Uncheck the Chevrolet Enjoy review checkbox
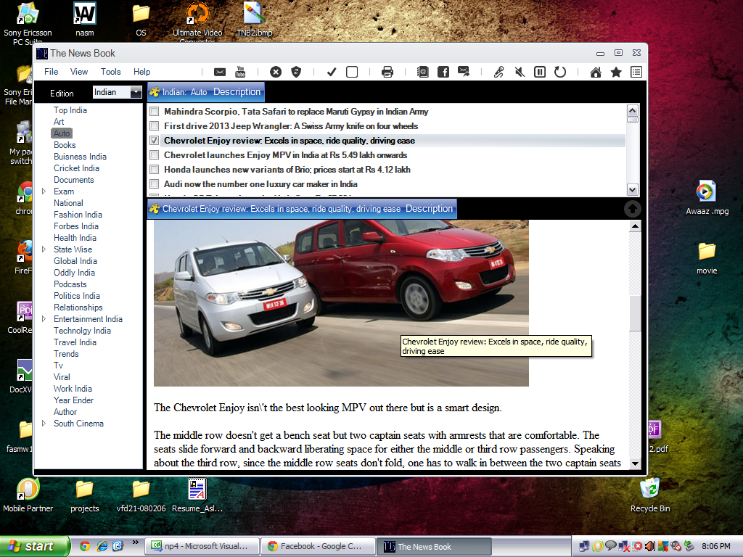Image resolution: width=743 pixels, height=557 pixels. point(154,141)
